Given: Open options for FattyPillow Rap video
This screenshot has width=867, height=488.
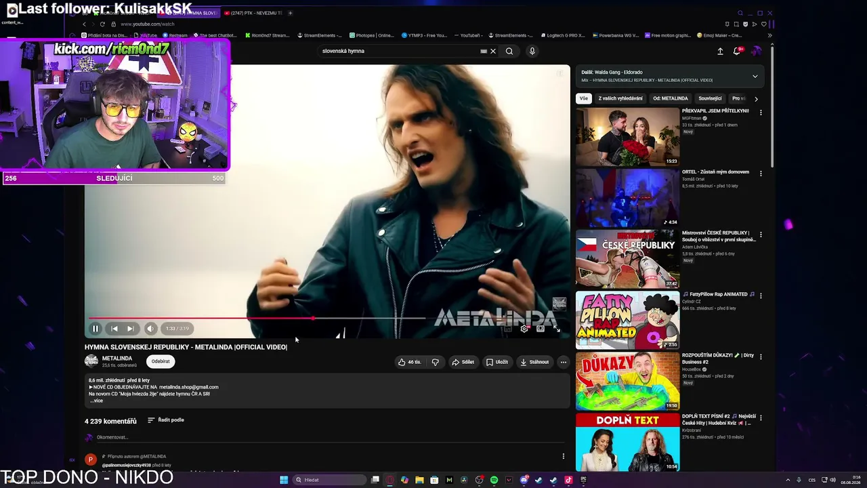Looking at the screenshot, I should pyautogui.click(x=761, y=296).
